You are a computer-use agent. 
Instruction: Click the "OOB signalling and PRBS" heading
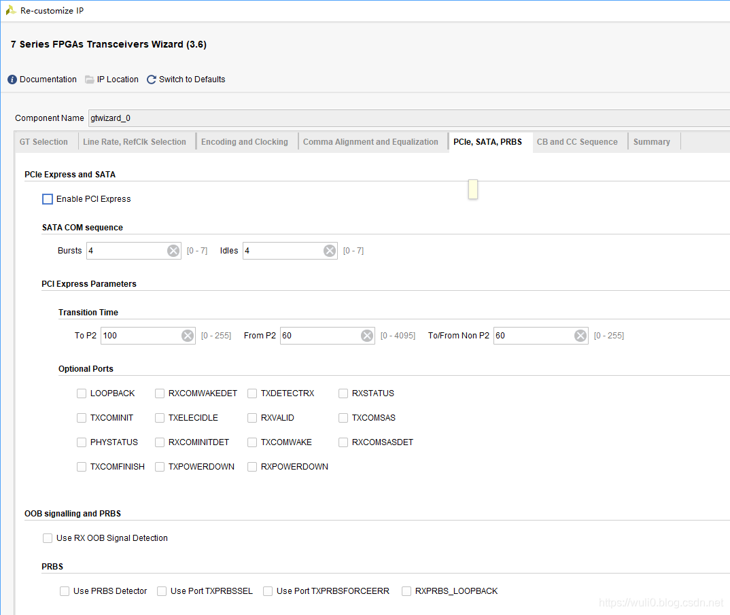73,514
